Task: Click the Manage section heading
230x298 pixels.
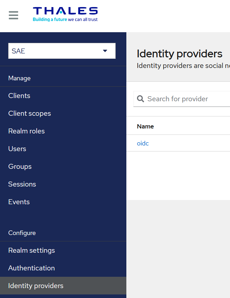Action: [x=20, y=78]
